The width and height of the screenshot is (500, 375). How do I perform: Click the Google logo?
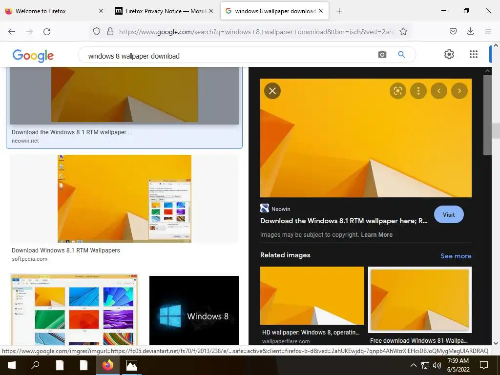click(33, 56)
